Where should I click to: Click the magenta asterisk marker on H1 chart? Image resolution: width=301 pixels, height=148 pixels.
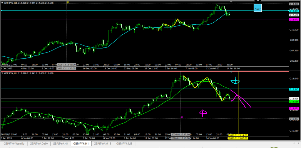click(x=182, y=117)
